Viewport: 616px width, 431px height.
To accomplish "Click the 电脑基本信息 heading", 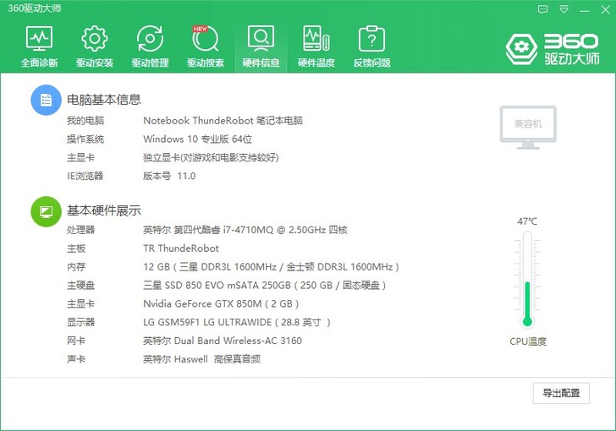I will click(x=104, y=100).
